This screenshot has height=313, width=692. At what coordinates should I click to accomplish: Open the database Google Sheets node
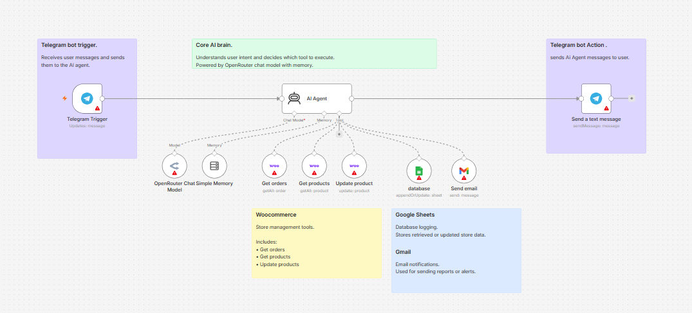419,171
